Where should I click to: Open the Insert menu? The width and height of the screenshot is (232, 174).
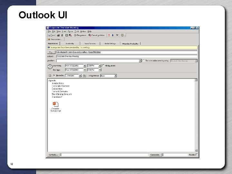[x=64, y=31]
